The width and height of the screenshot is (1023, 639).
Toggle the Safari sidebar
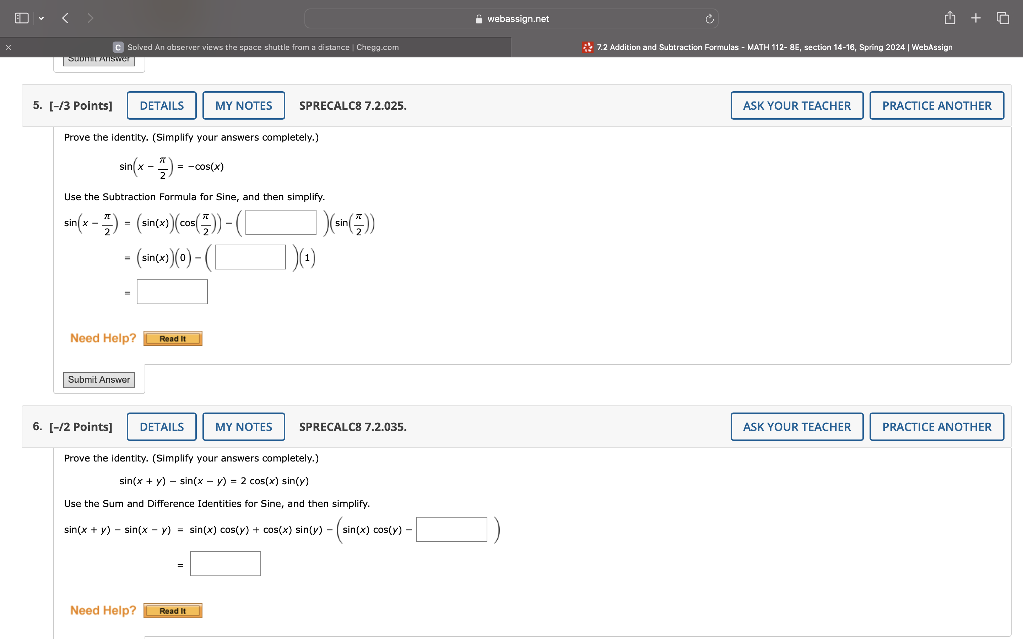point(21,18)
